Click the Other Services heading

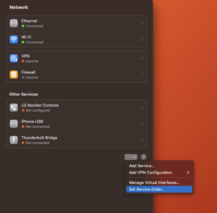tap(23, 94)
